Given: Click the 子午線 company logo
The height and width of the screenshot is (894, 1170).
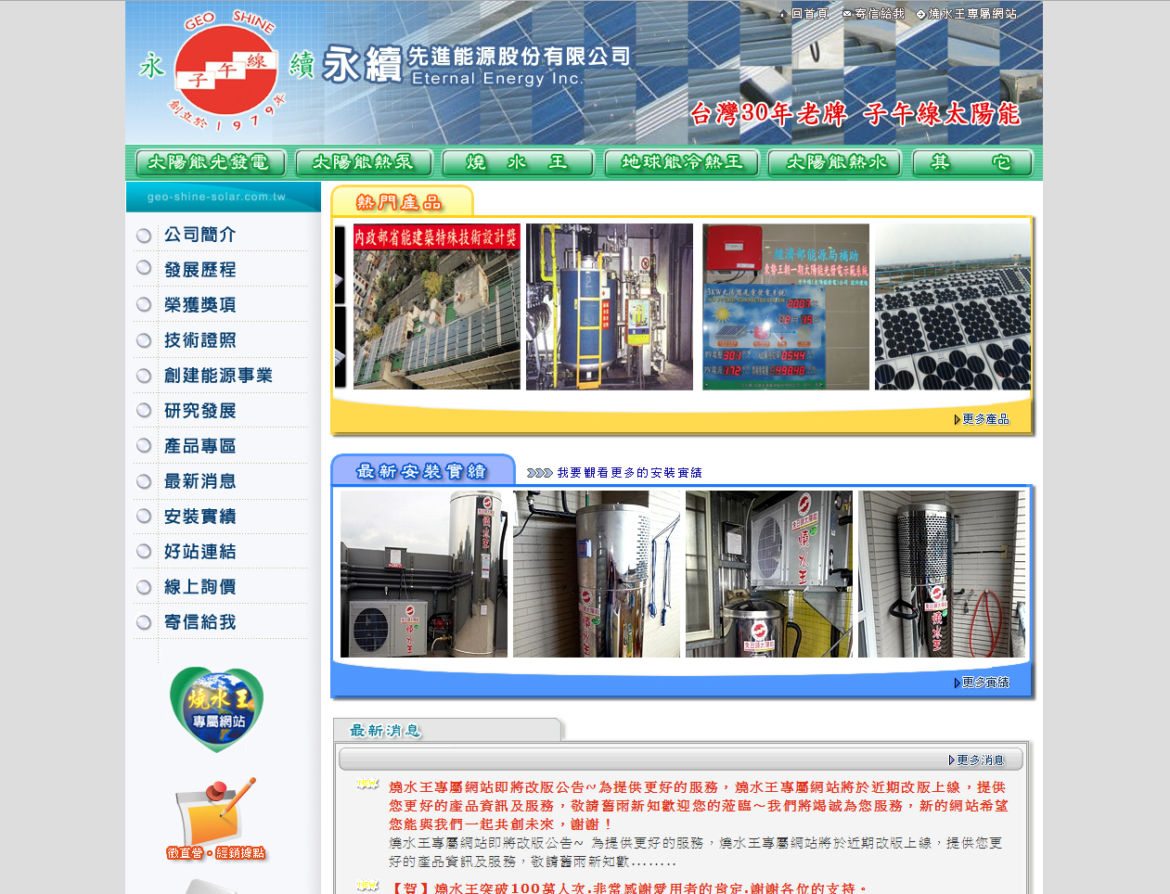Looking at the screenshot, I should point(226,70).
